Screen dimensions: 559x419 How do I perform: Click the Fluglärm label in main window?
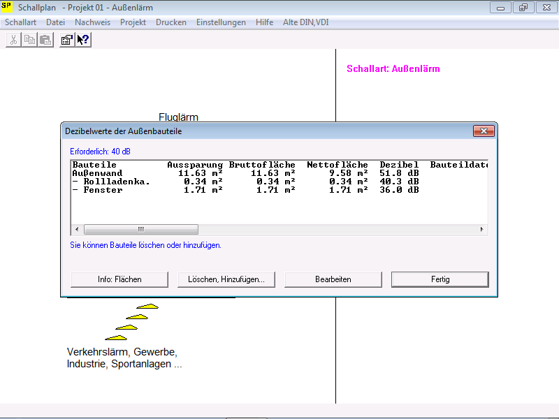coord(178,117)
